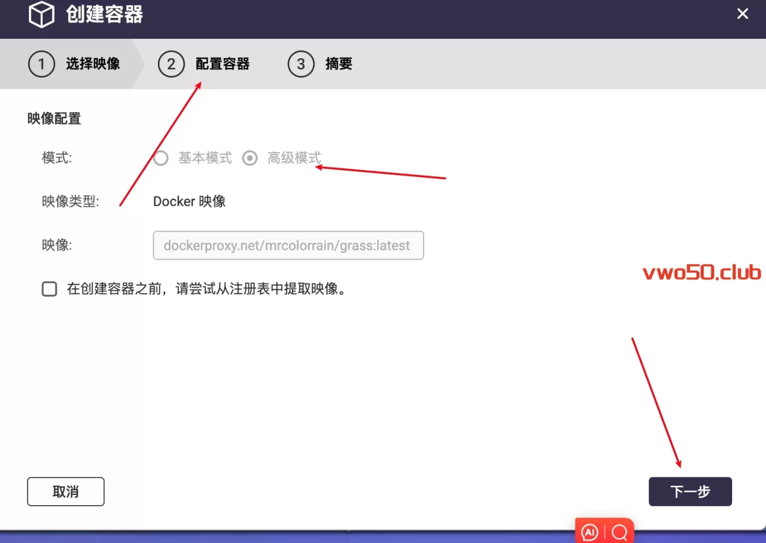Click the 映像 image name input field
This screenshot has width=766, height=543.
pos(288,246)
